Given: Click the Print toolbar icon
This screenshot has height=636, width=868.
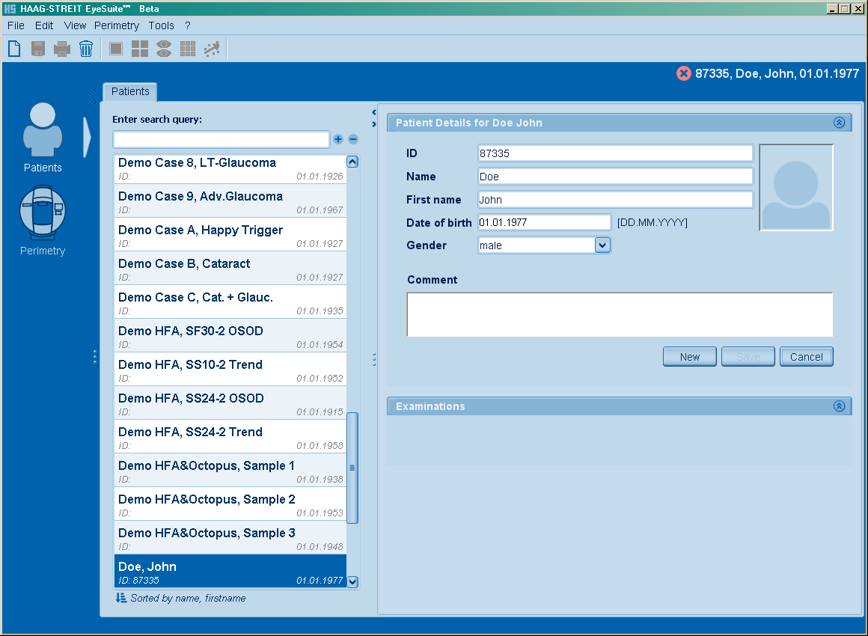Looking at the screenshot, I should pyautogui.click(x=62, y=49).
